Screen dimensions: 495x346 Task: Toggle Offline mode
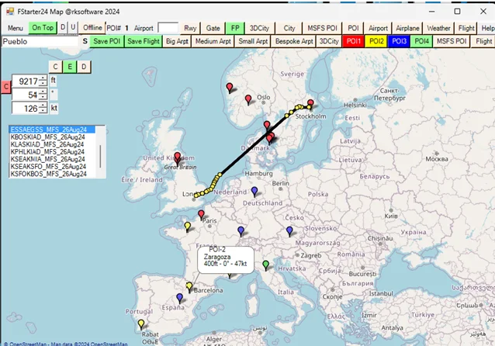tap(92, 28)
